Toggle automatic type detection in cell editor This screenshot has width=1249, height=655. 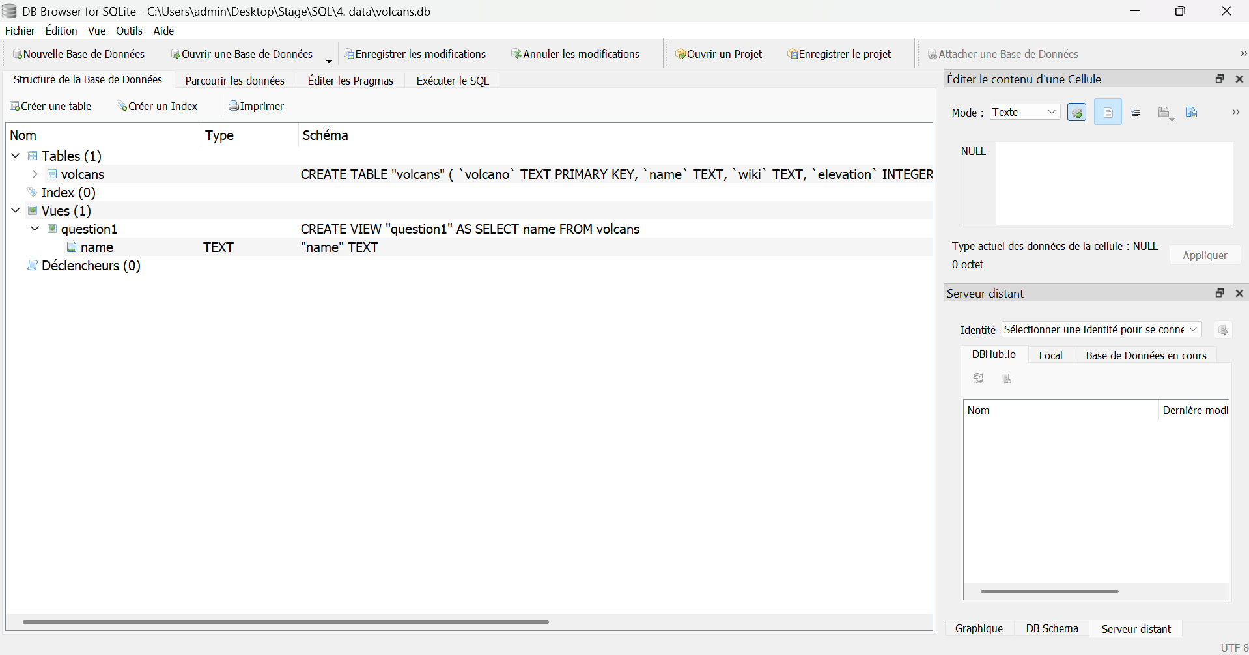[1077, 111]
